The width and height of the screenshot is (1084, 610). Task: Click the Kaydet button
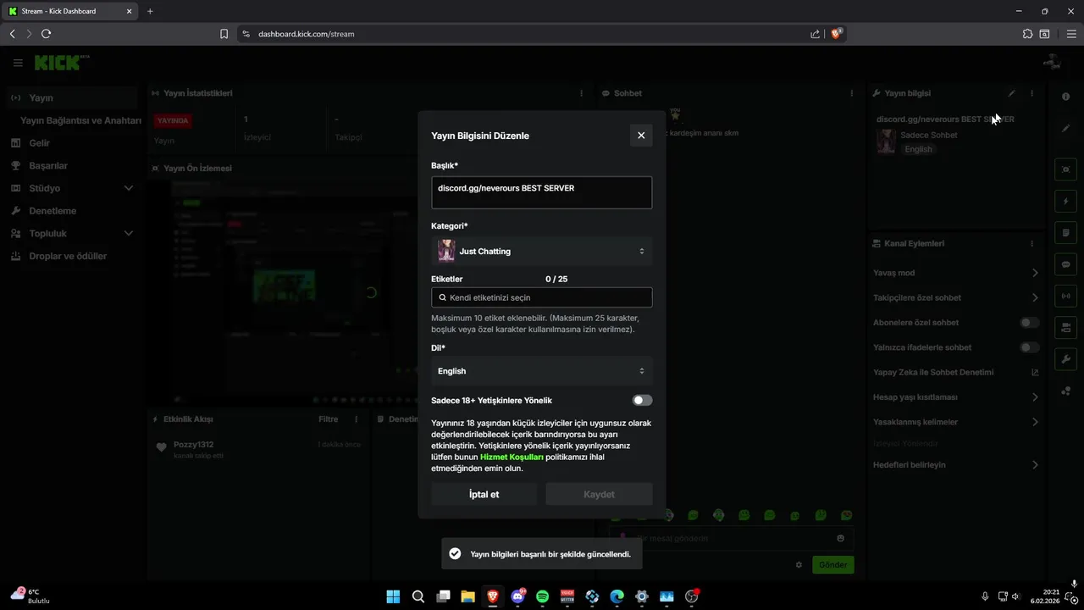[599, 494]
